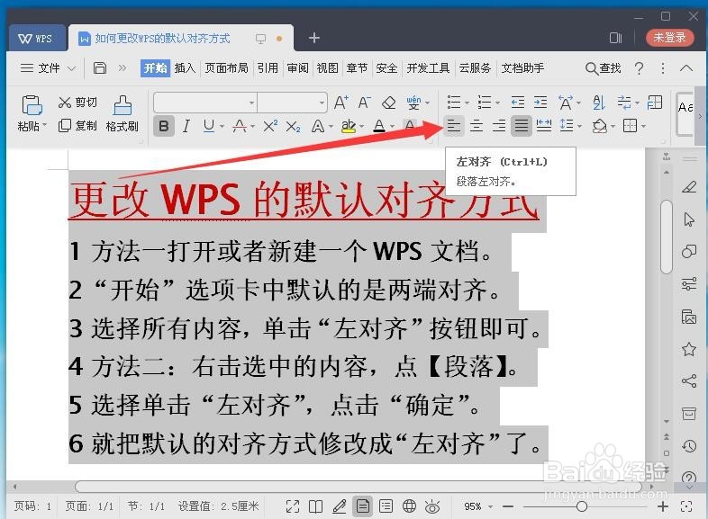Expand the underline style dropdown arrow
This screenshot has width=708, height=519.
[x=222, y=127]
